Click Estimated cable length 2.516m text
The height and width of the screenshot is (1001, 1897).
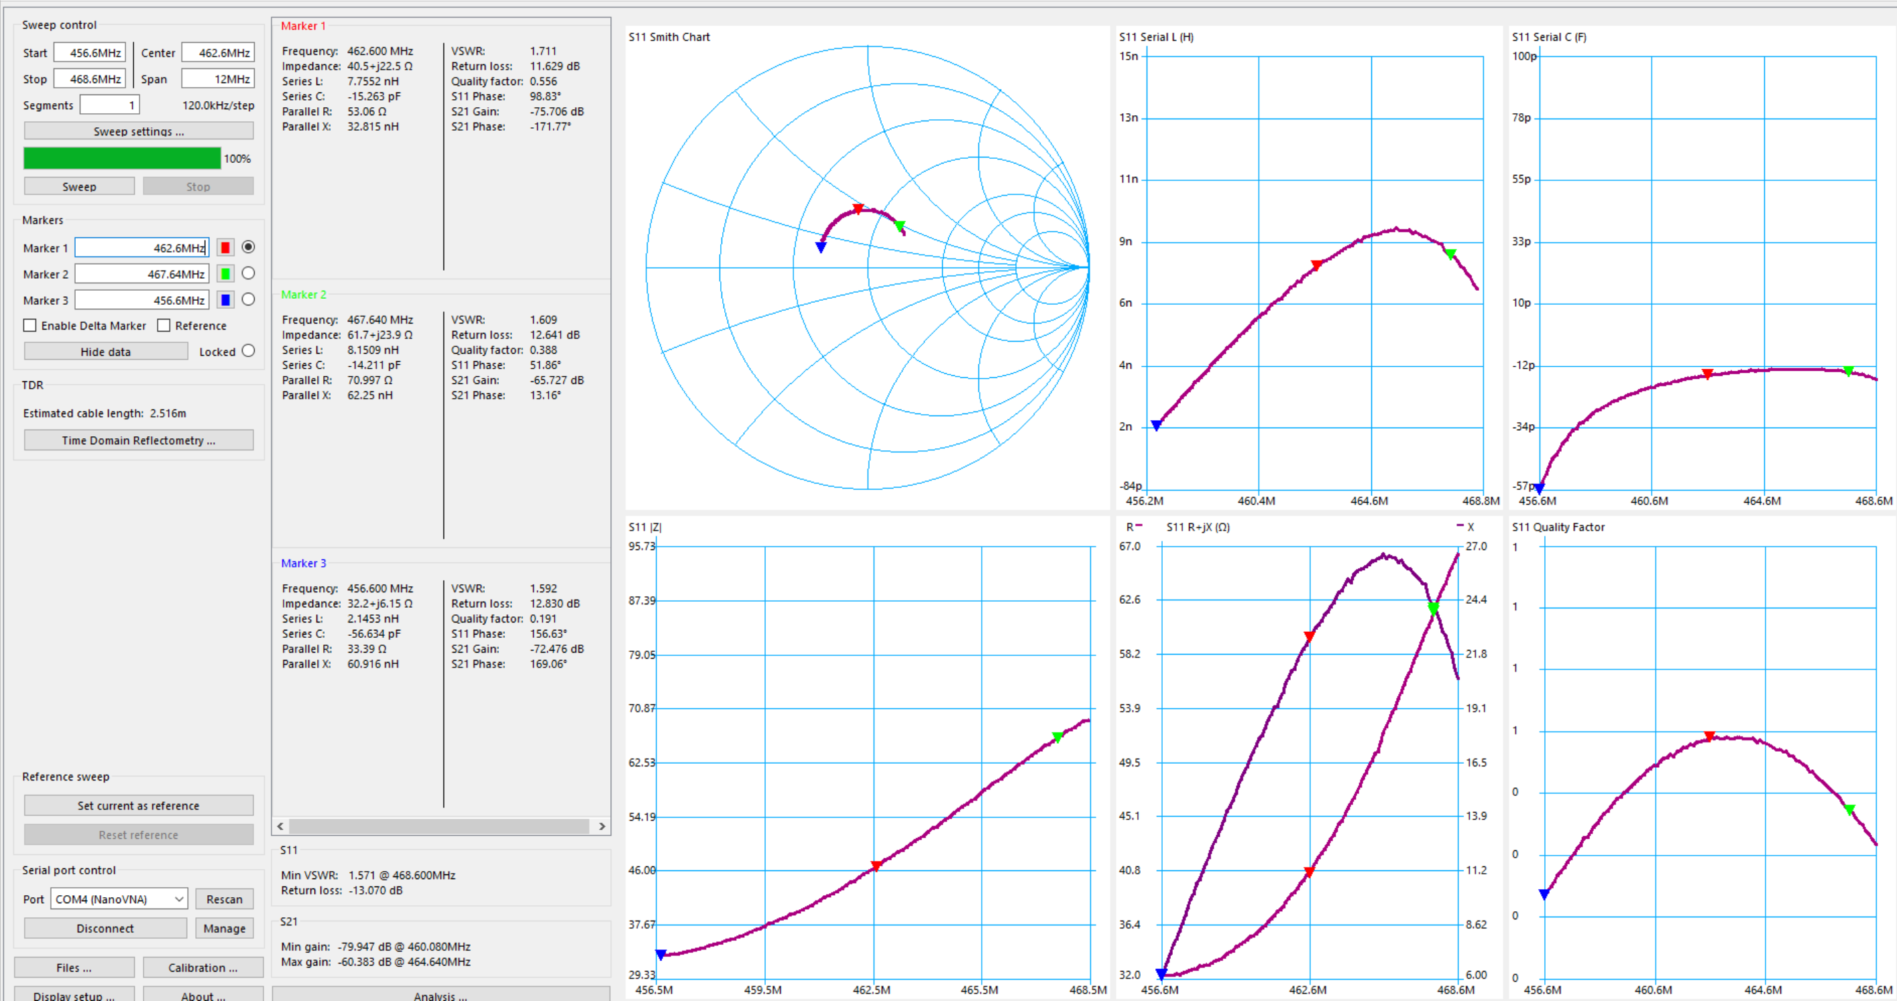coord(105,413)
